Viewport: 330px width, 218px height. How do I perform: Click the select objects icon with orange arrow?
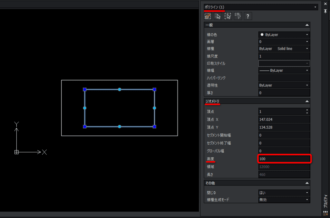[208, 16]
